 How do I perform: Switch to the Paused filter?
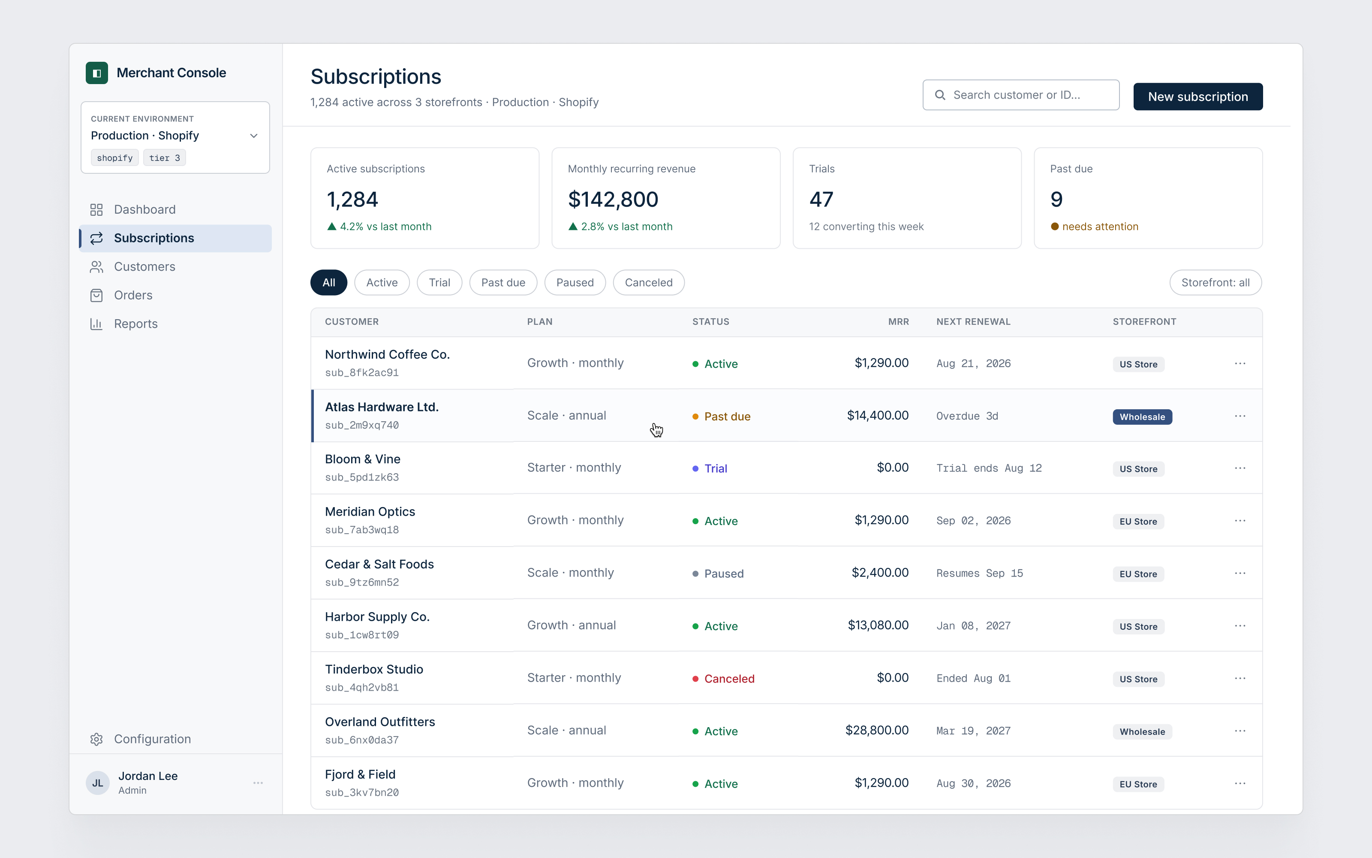(575, 283)
